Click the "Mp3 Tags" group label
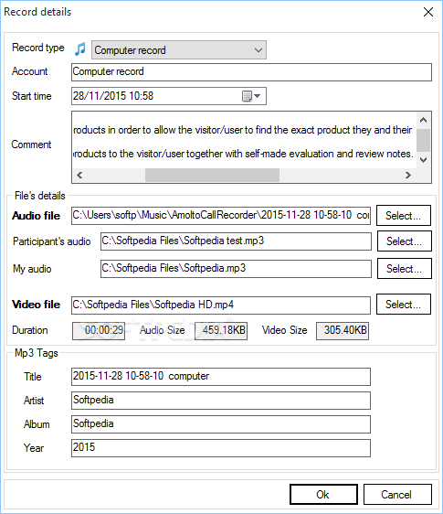 [x=37, y=353]
